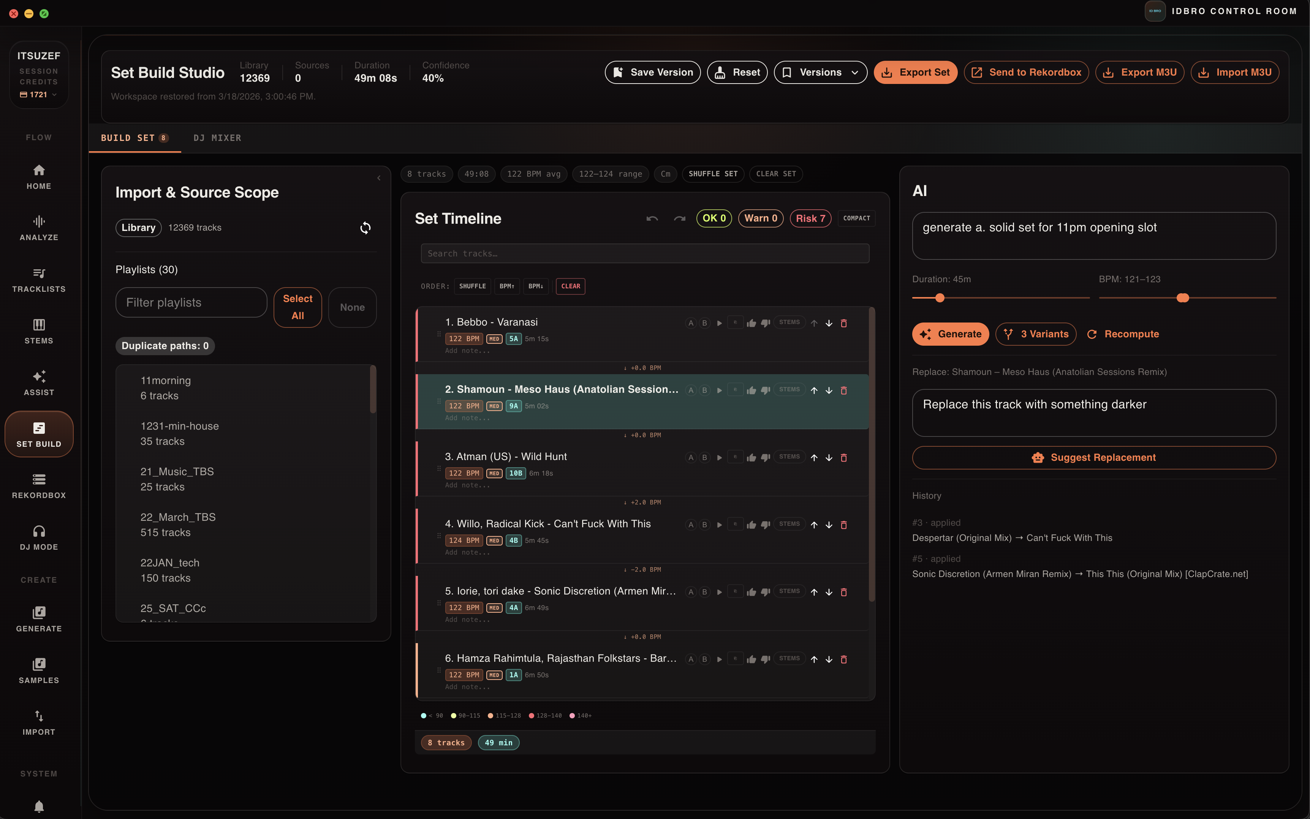Thumbs up Atman (US) - Wild Hunt
Screen dimensions: 1310x819
coord(751,458)
